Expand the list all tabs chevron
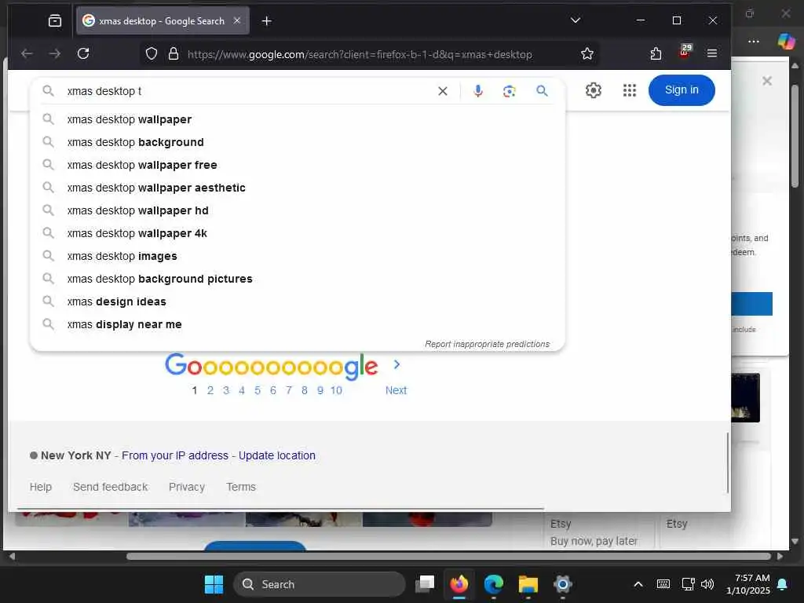804x603 pixels. 576,20
